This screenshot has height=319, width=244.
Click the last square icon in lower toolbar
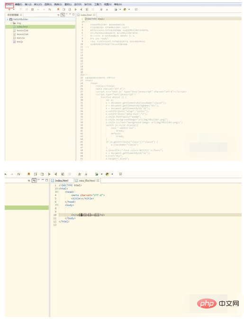(120, 174)
